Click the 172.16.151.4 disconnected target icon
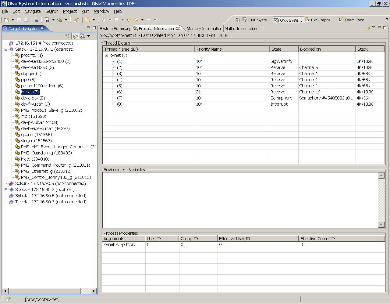 tap(11, 43)
